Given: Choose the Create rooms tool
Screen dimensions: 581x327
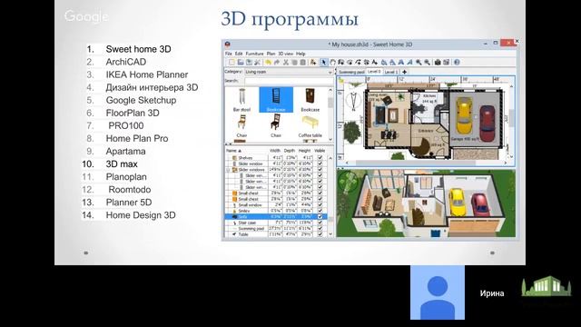Looking at the screenshot, I should [x=350, y=63].
